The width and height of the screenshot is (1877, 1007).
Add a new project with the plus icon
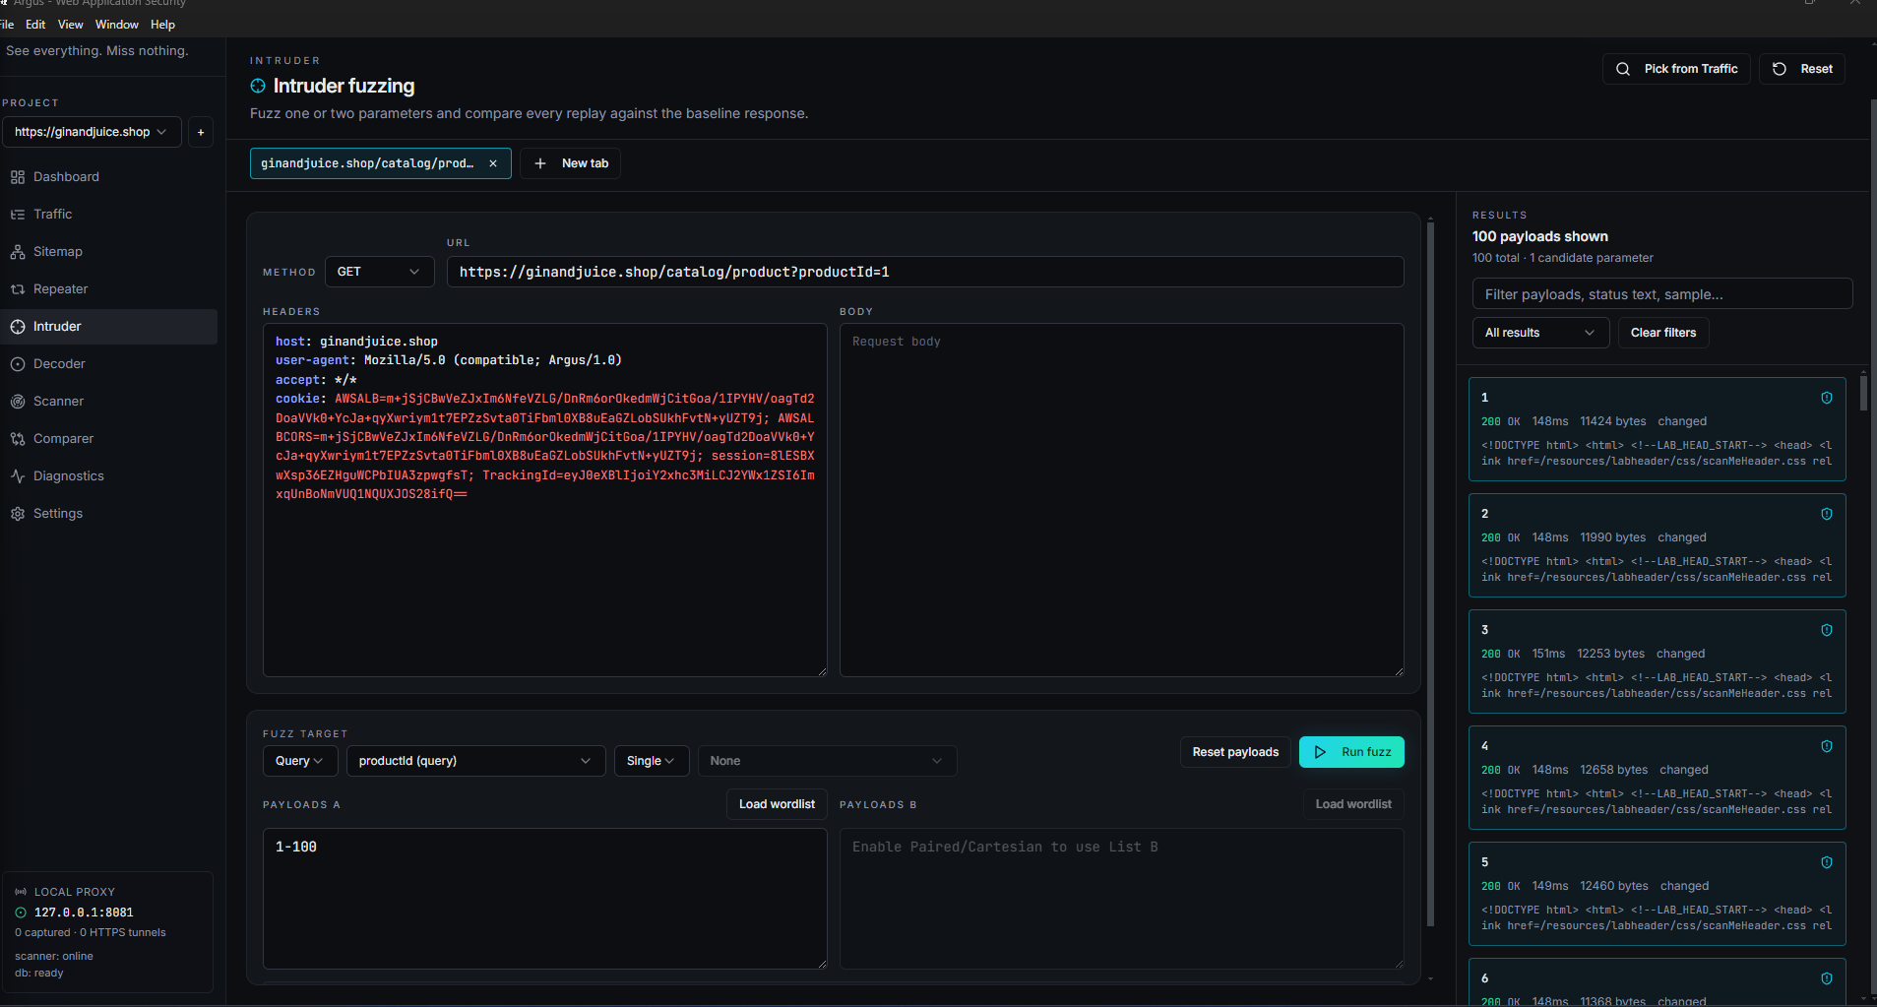[x=201, y=132]
